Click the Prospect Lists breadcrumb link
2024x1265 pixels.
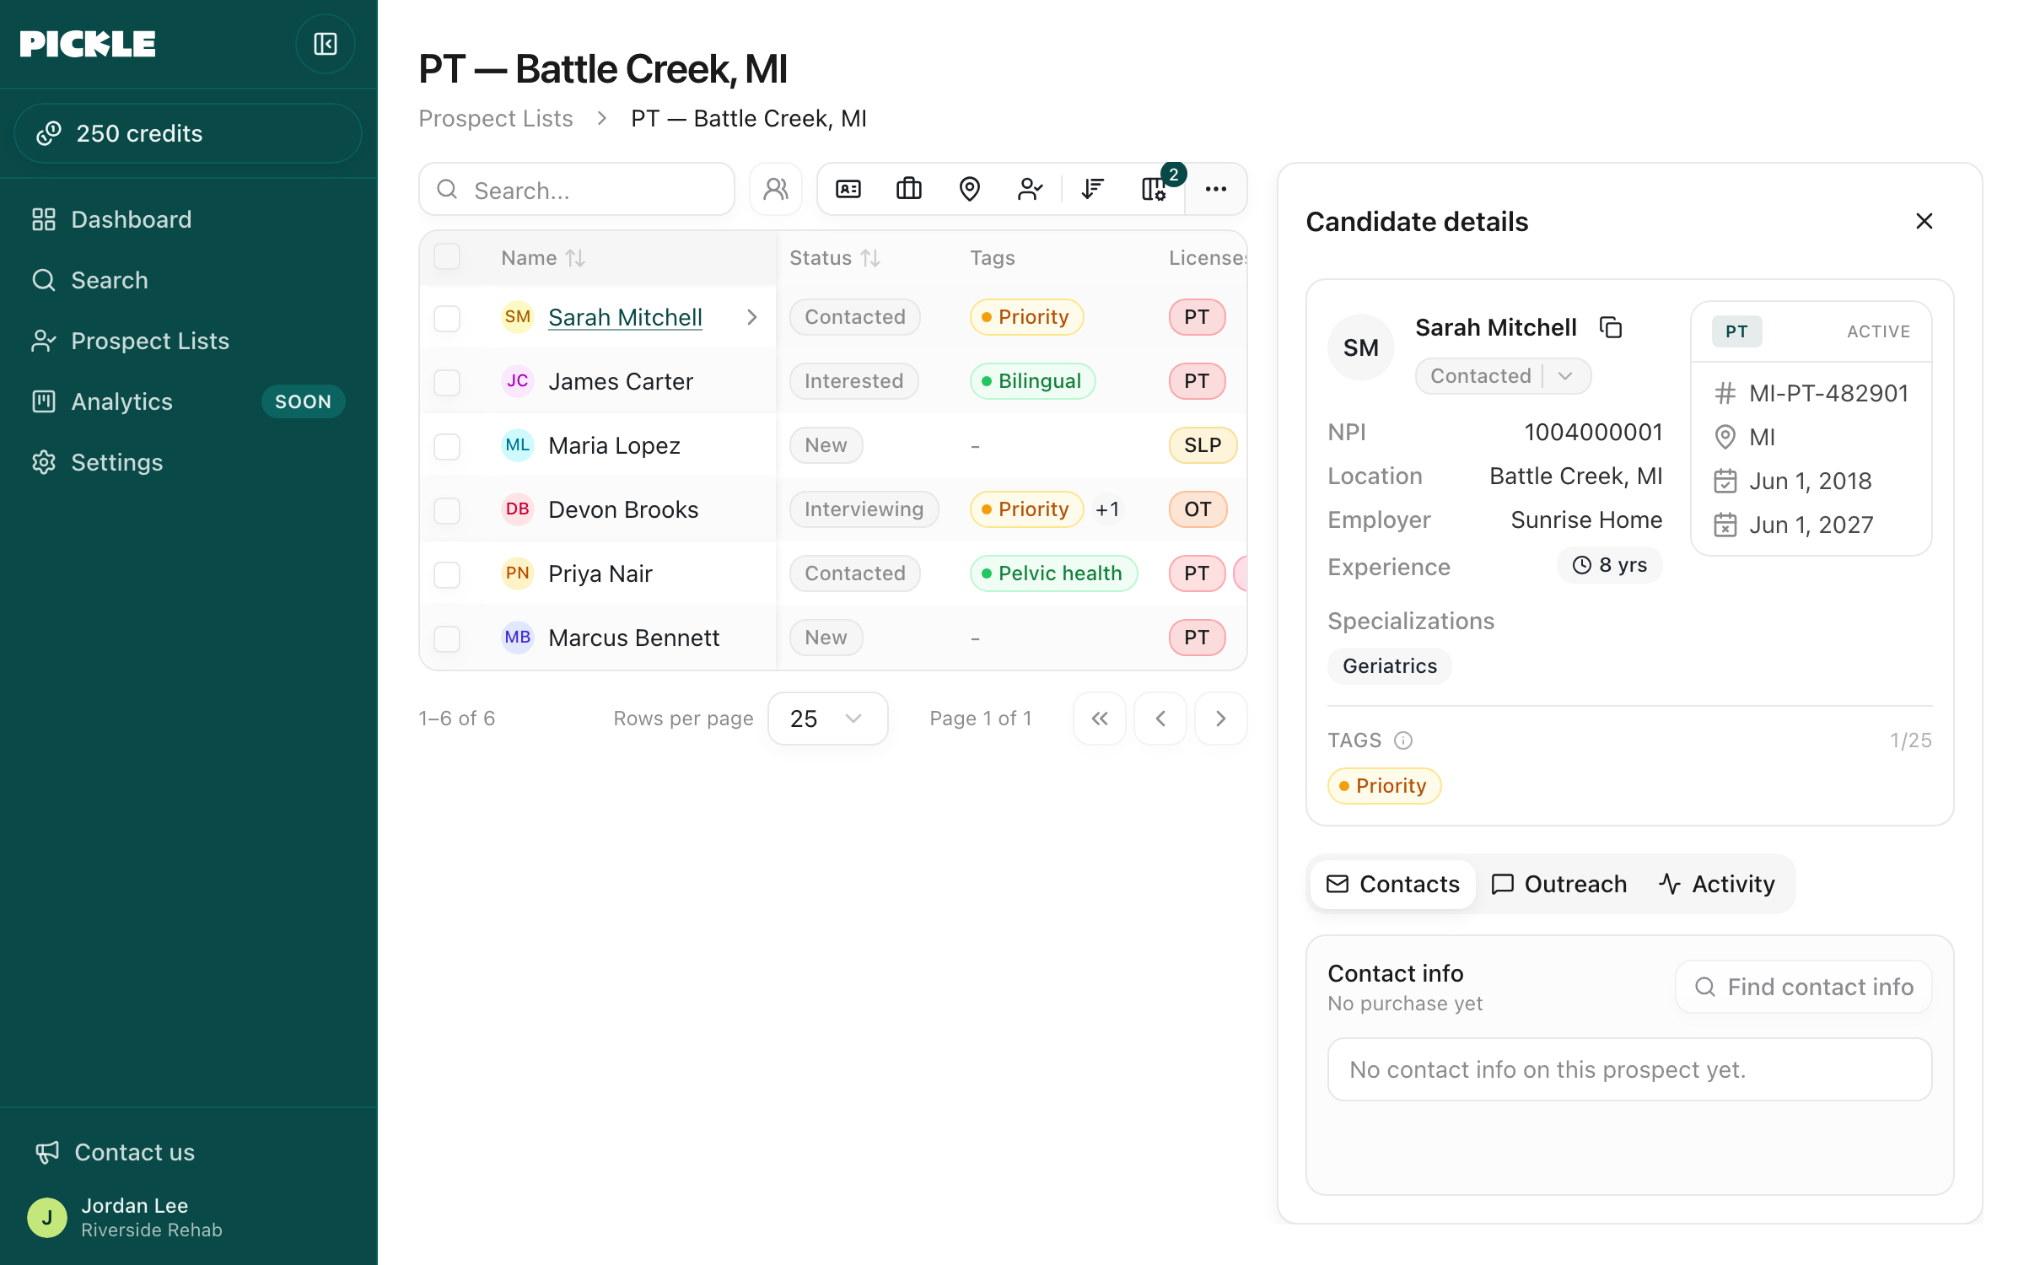click(x=496, y=118)
